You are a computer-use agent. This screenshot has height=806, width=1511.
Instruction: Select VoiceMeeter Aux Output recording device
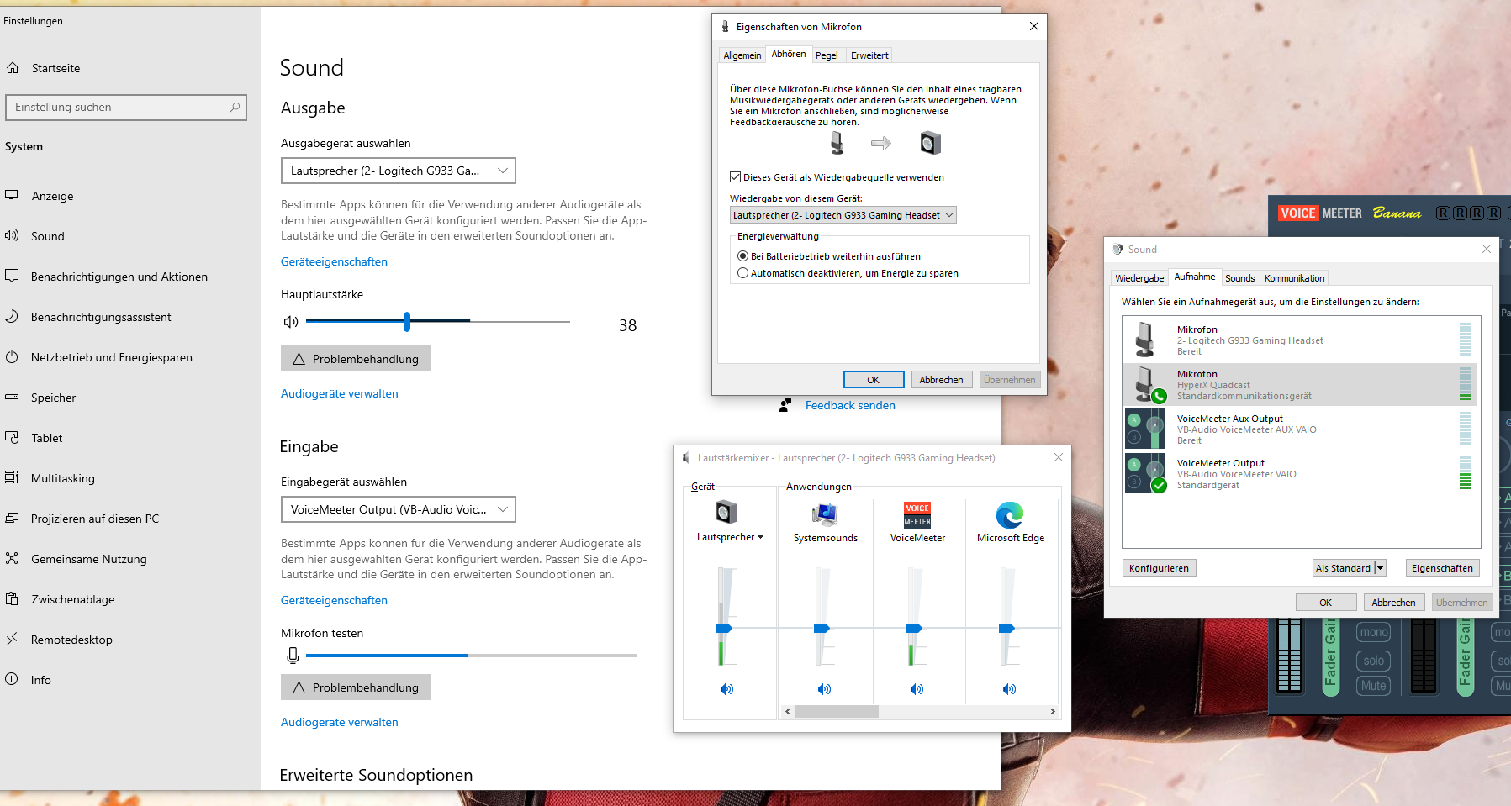pos(1299,429)
